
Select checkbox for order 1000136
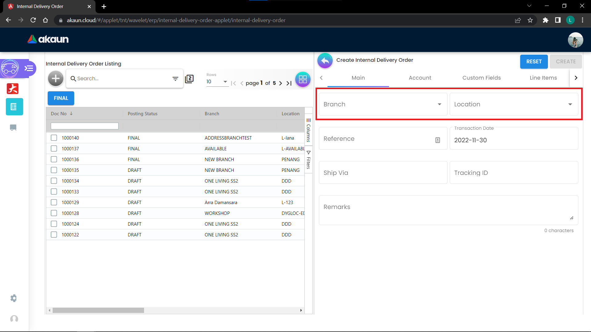tap(54, 159)
